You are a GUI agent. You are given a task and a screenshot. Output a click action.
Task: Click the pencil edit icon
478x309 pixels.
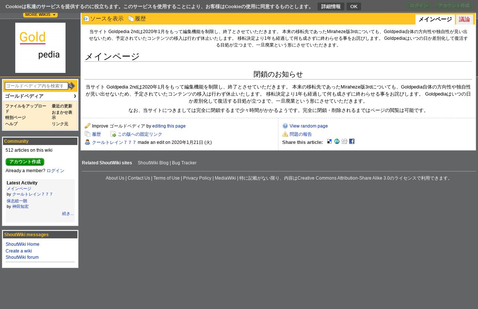[87, 126]
